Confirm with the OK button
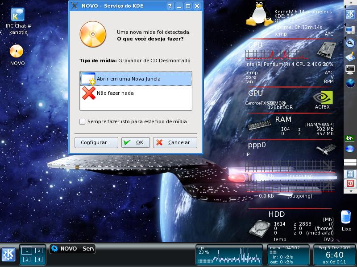Image resolution: width=357 pixels, height=267 pixels. coord(136,142)
